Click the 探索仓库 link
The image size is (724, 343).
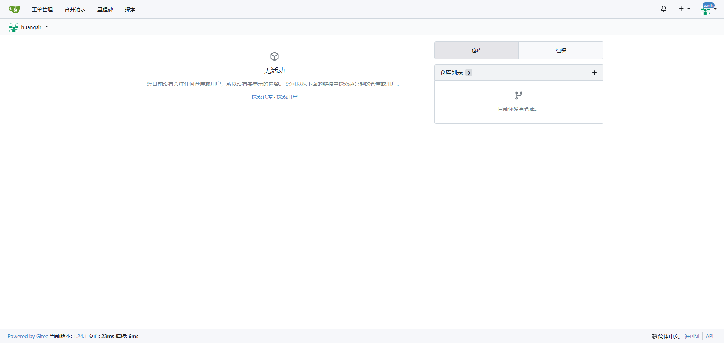pyautogui.click(x=262, y=97)
